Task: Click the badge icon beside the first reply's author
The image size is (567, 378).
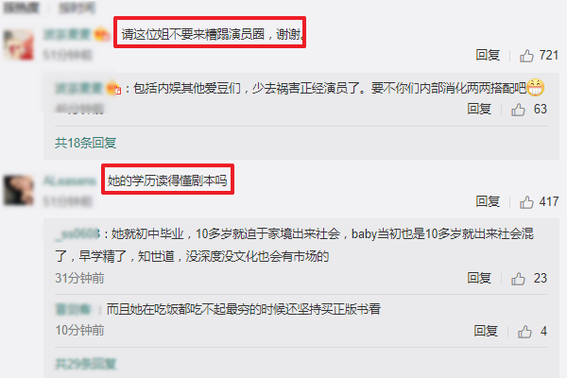Action: pos(113,88)
